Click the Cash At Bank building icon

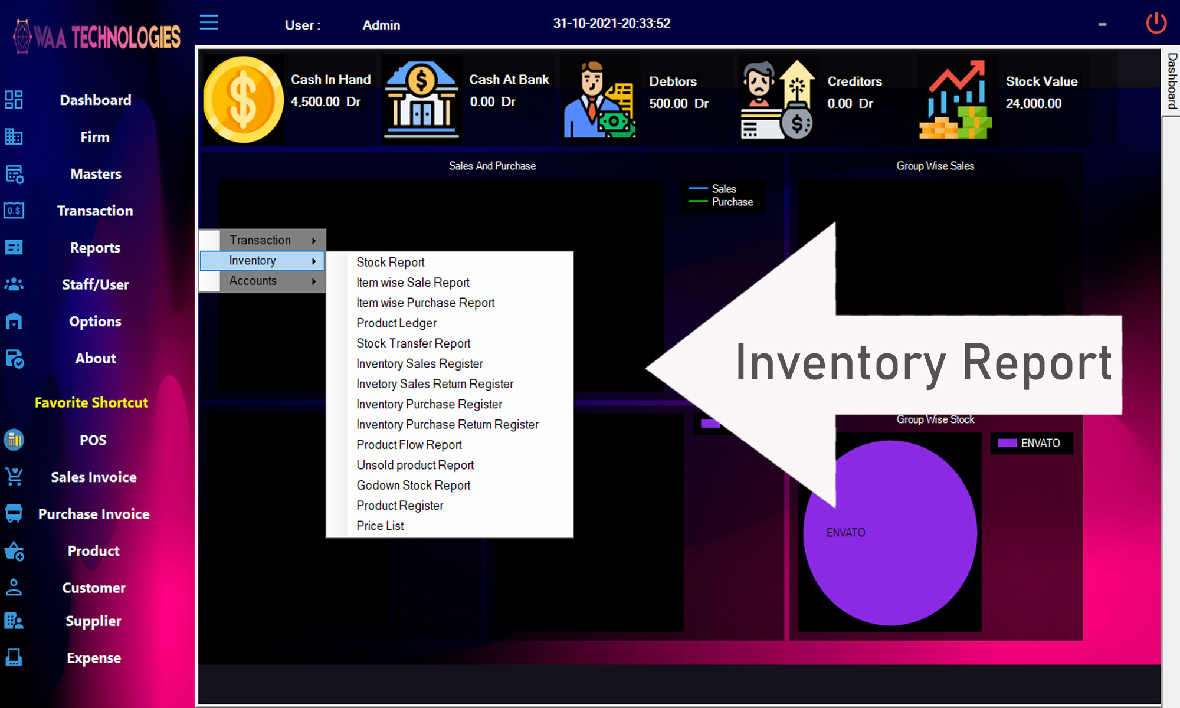pos(421,100)
